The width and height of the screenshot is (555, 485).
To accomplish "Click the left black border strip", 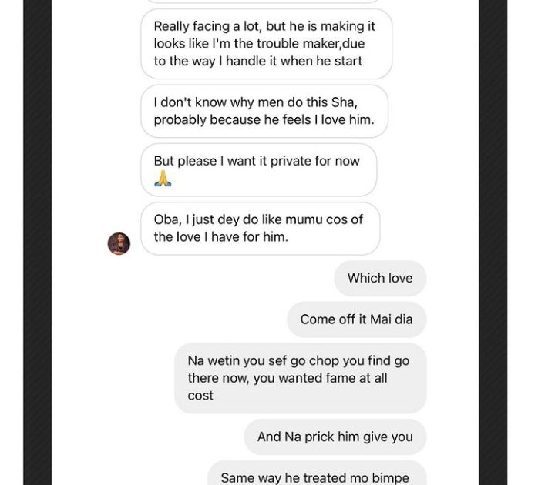I will [37, 242].
